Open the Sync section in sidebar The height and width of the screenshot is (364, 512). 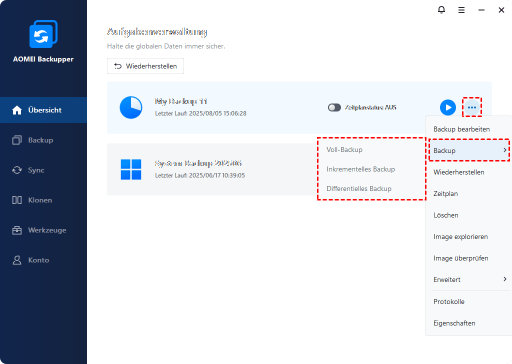click(x=36, y=170)
